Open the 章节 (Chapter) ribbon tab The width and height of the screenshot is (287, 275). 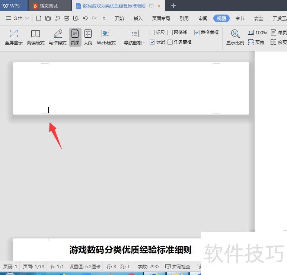coord(240,18)
